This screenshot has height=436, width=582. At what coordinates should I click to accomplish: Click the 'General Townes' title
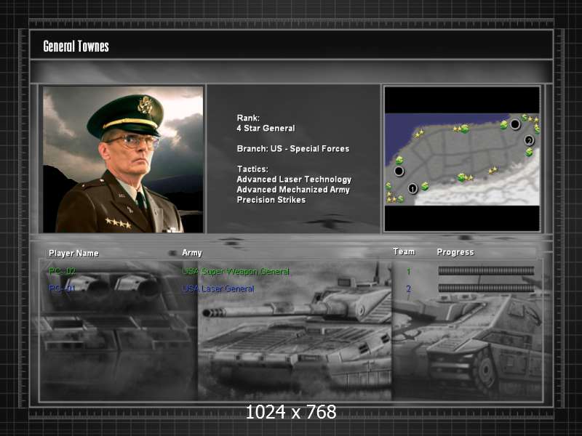(x=76, y=47)
